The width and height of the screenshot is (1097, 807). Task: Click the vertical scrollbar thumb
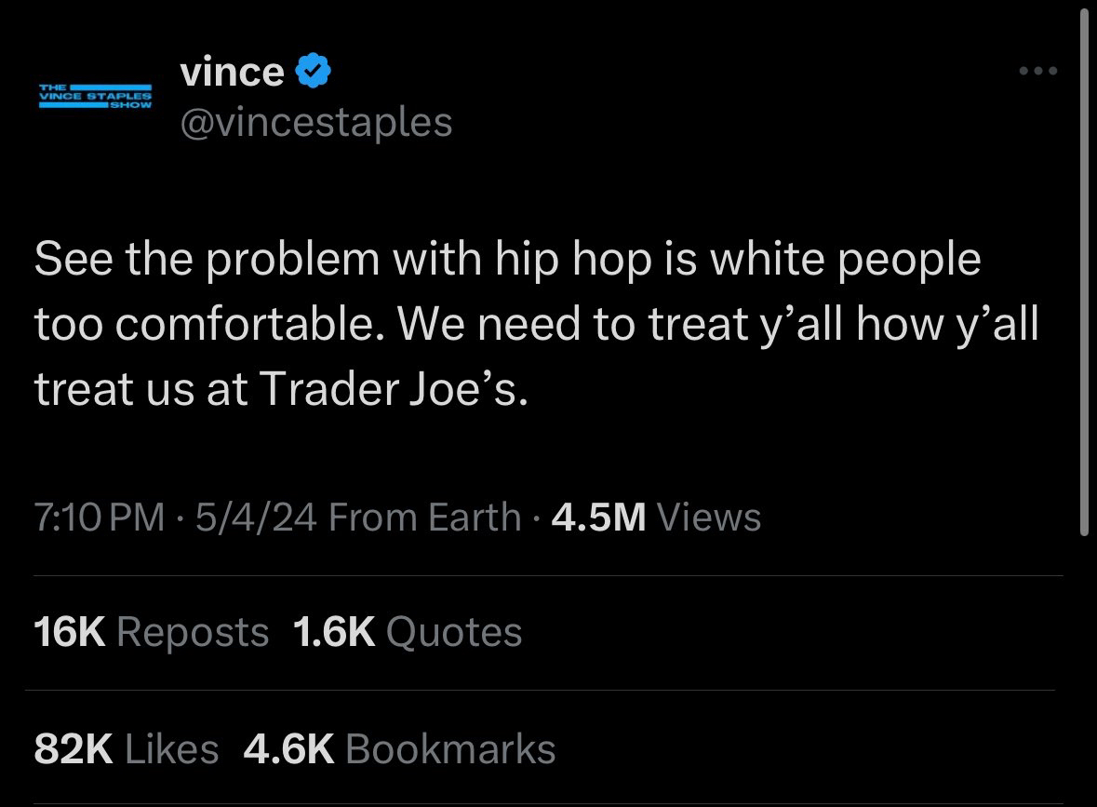[1084, 270]
